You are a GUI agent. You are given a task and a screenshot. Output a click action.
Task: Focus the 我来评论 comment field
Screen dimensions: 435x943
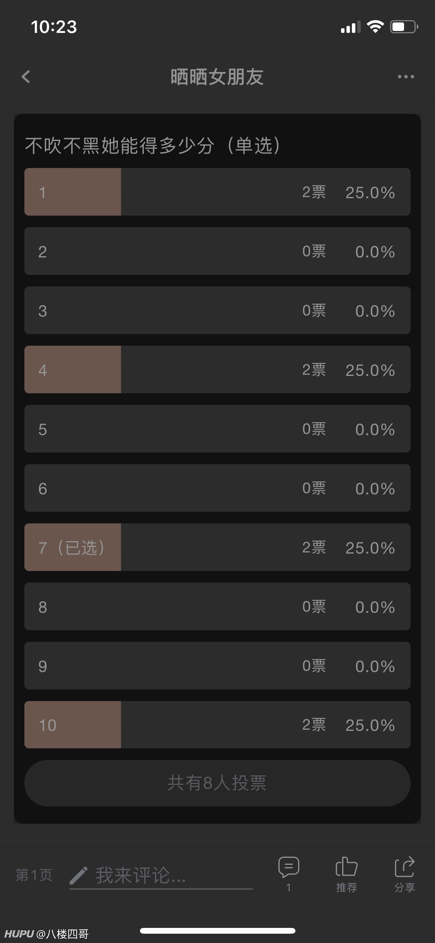point(161,876)
